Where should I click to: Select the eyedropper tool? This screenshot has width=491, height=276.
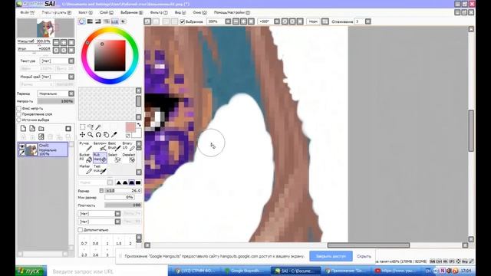tap(114, 135)
